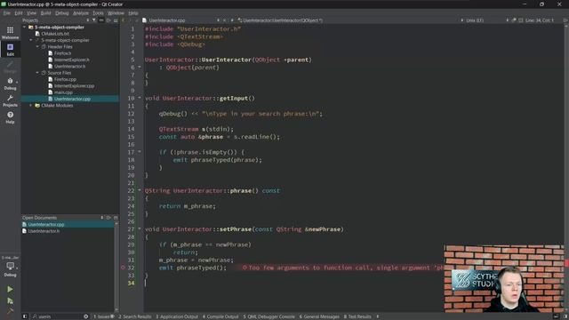Open the General Messages pane
This screenshot has width=569, height=320.
pos(319,316)
